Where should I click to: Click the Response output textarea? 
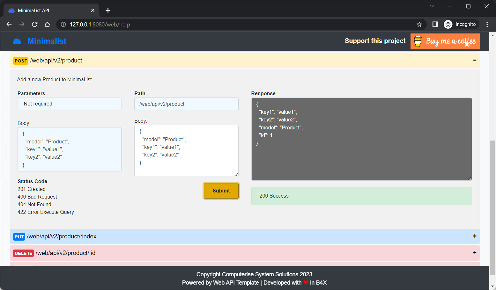361,139
